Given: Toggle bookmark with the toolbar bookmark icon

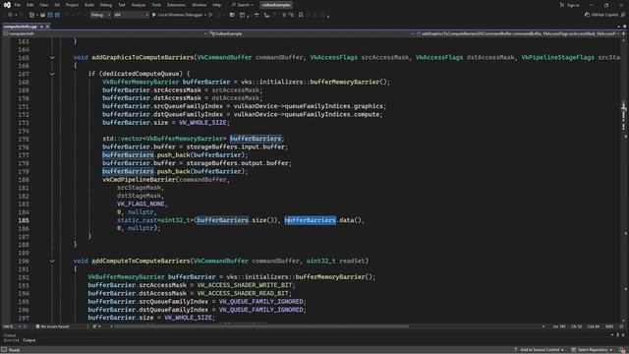Looking at the screenshot, I should 301,15.
